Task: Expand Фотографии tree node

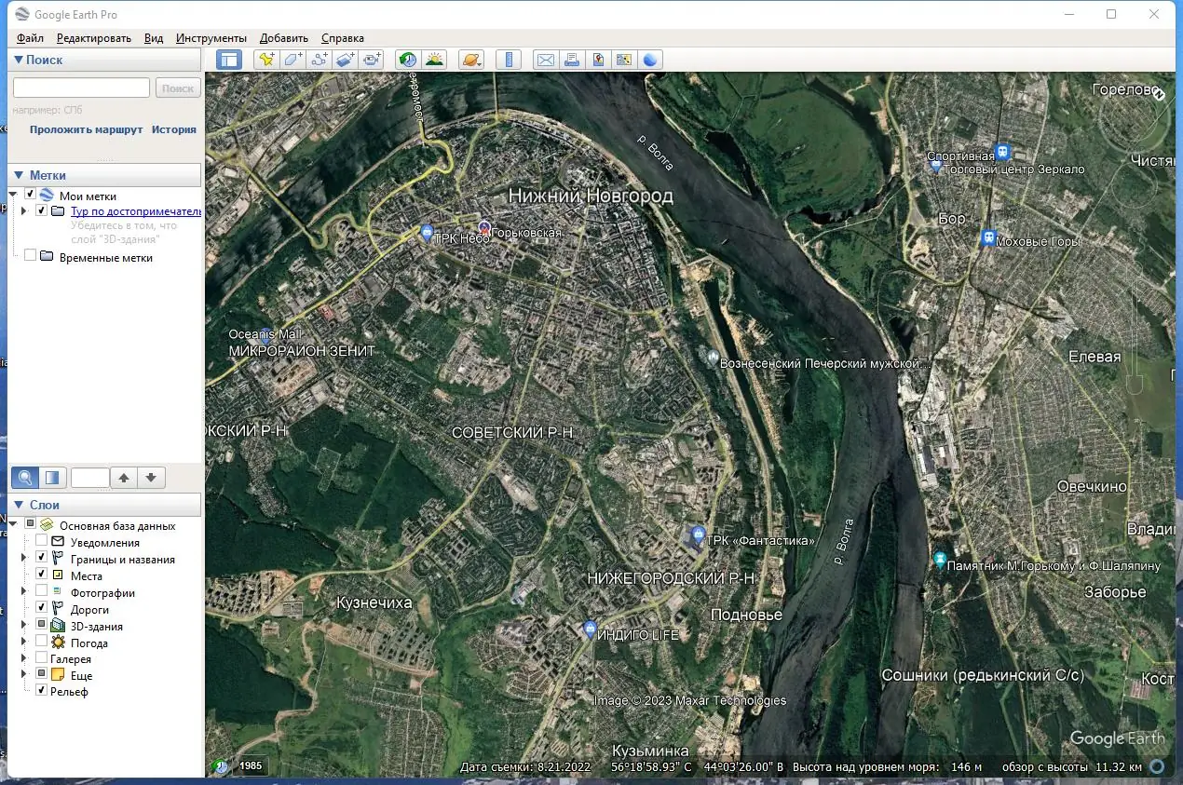Action: pyautogui.click(x=23, y=592)
